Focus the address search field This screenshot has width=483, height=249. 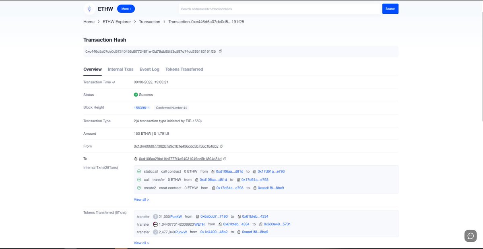[x=279, y=8]
